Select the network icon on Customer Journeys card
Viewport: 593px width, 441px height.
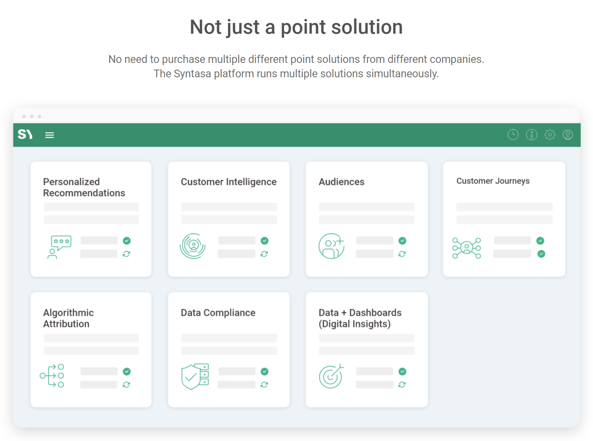pyautogui.click(x=467, y=247)
